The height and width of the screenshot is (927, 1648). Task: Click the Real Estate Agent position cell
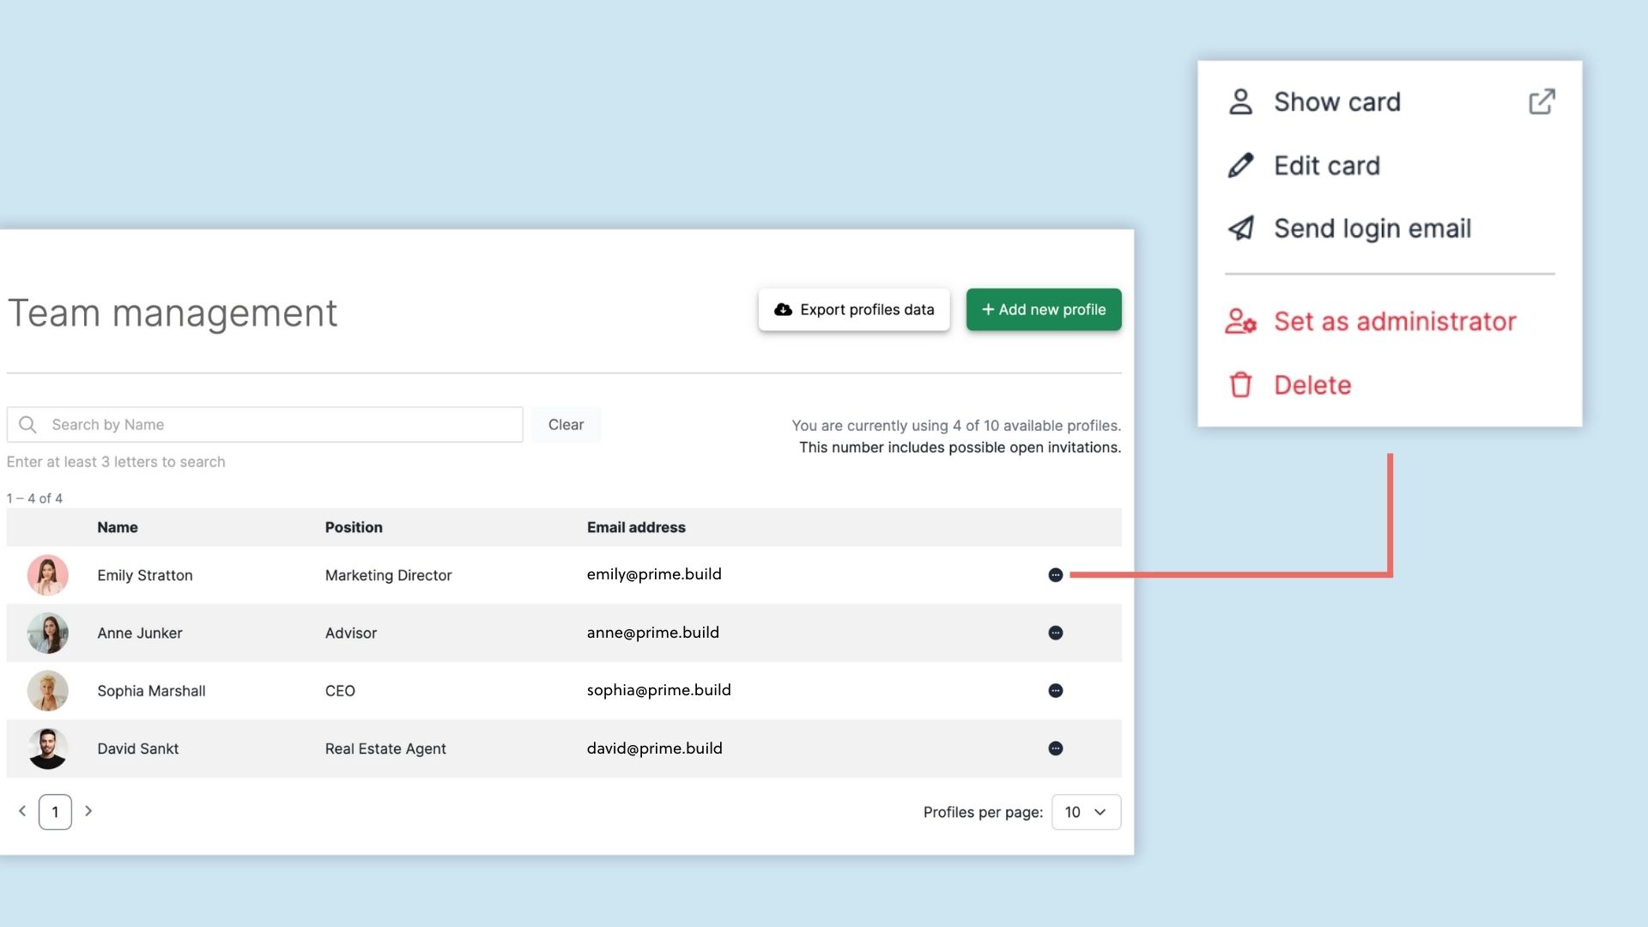[x=385, y=748]
